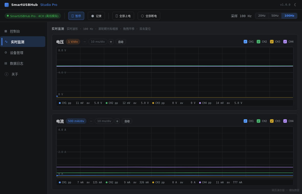Uncheck CH3 in the current chart
The image size is (302, 194).
pos(272,121)
